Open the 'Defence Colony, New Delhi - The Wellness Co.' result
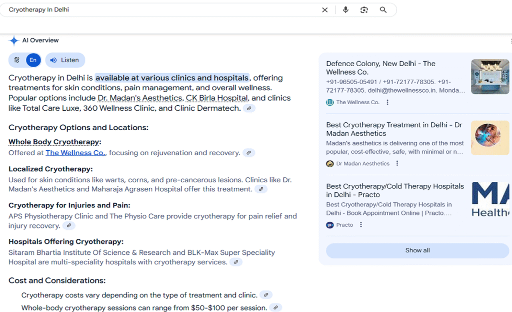512x312 pixels. click(380, 68)
